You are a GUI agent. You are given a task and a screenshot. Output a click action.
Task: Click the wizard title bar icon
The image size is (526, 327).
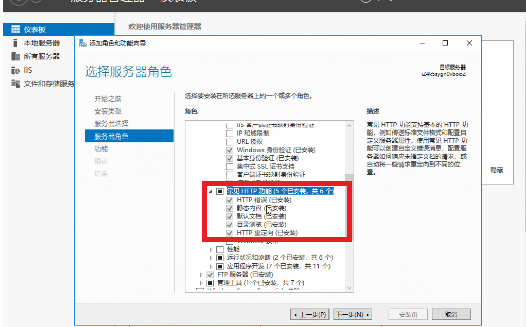[83, 43]
